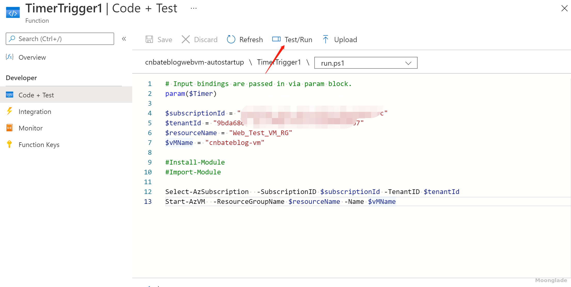The height and width of the screenshot is (287, 571).
Task: Click the "Web_Test_VM_RG" string value
Action: pyautogui.click(x=261, y=133)
